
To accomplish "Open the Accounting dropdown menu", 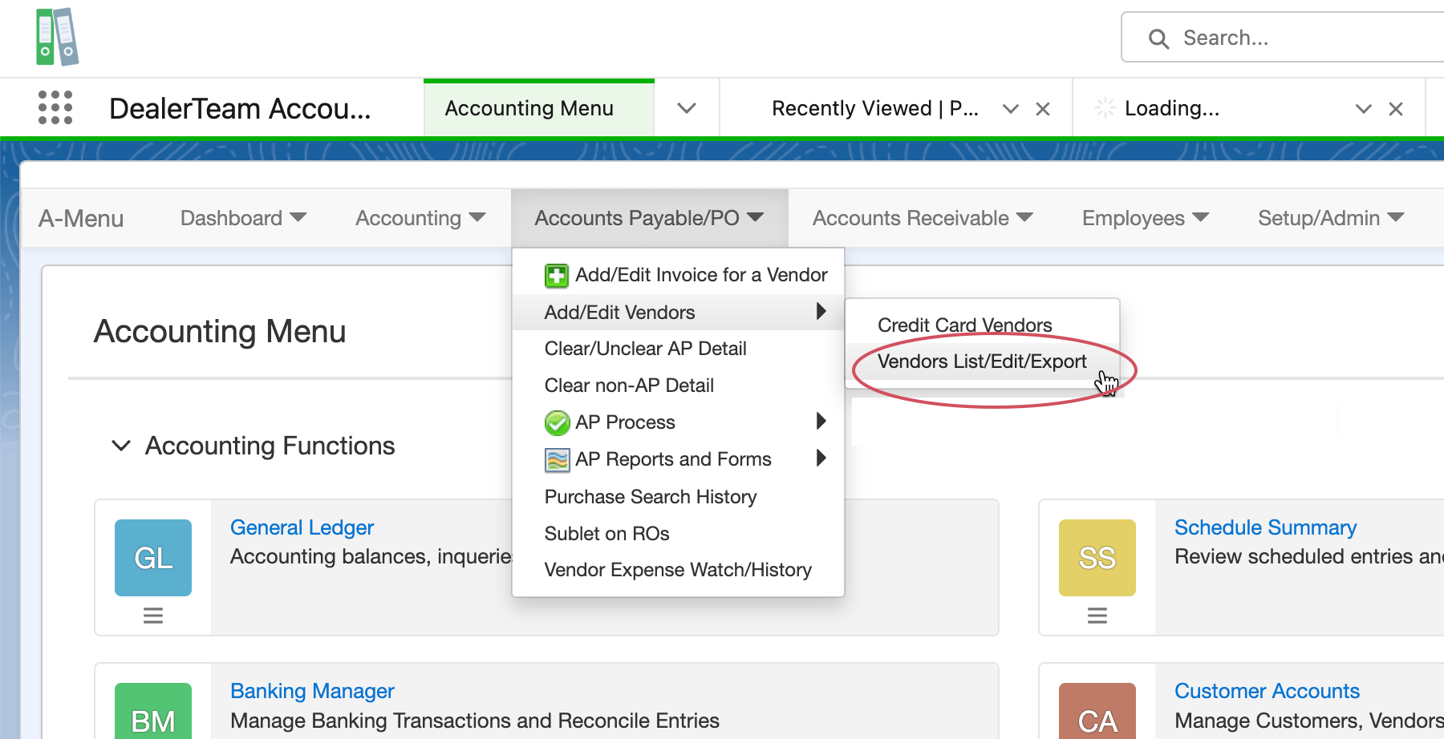I will pos(420,218).
